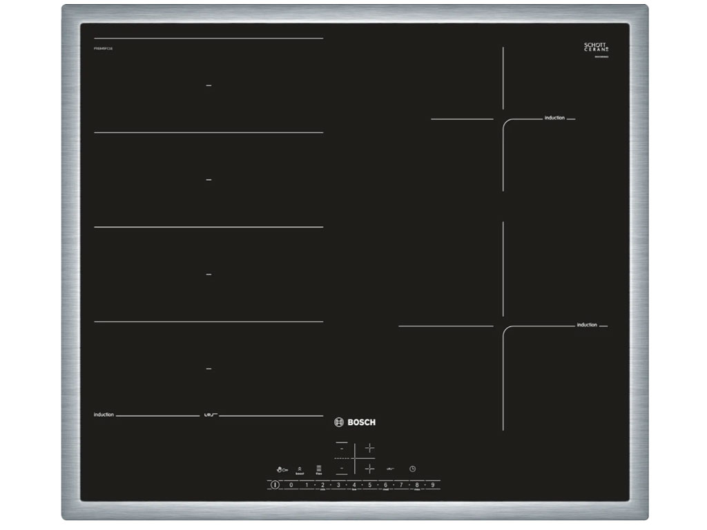This screenshot has height=530, width=707.
Task: Tap number 9 for maximum power
Action: pos(433,484)
